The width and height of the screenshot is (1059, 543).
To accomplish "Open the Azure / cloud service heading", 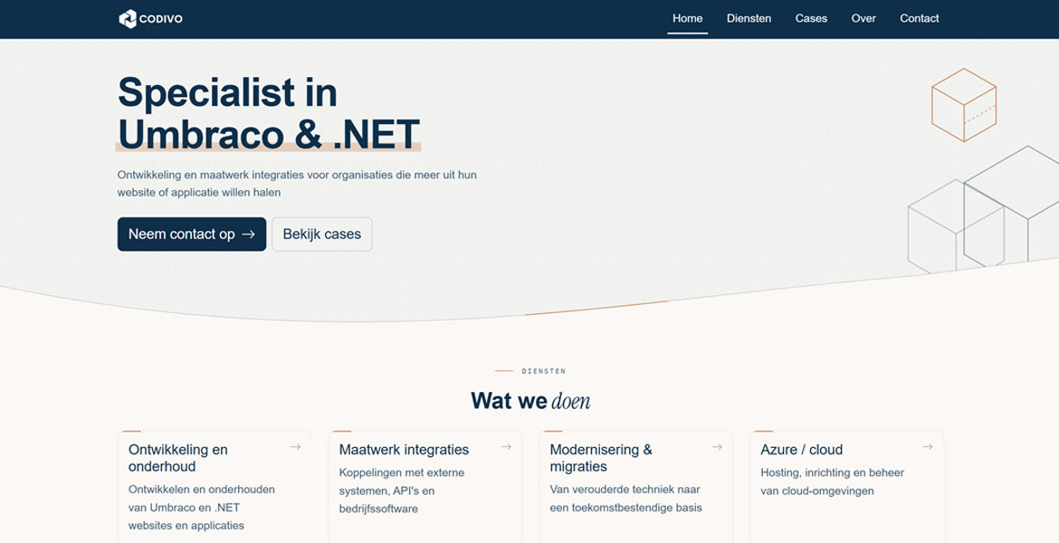I will [x=801, y=450].
